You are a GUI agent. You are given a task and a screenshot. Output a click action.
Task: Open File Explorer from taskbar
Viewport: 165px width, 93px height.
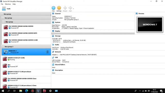(21, 91)
